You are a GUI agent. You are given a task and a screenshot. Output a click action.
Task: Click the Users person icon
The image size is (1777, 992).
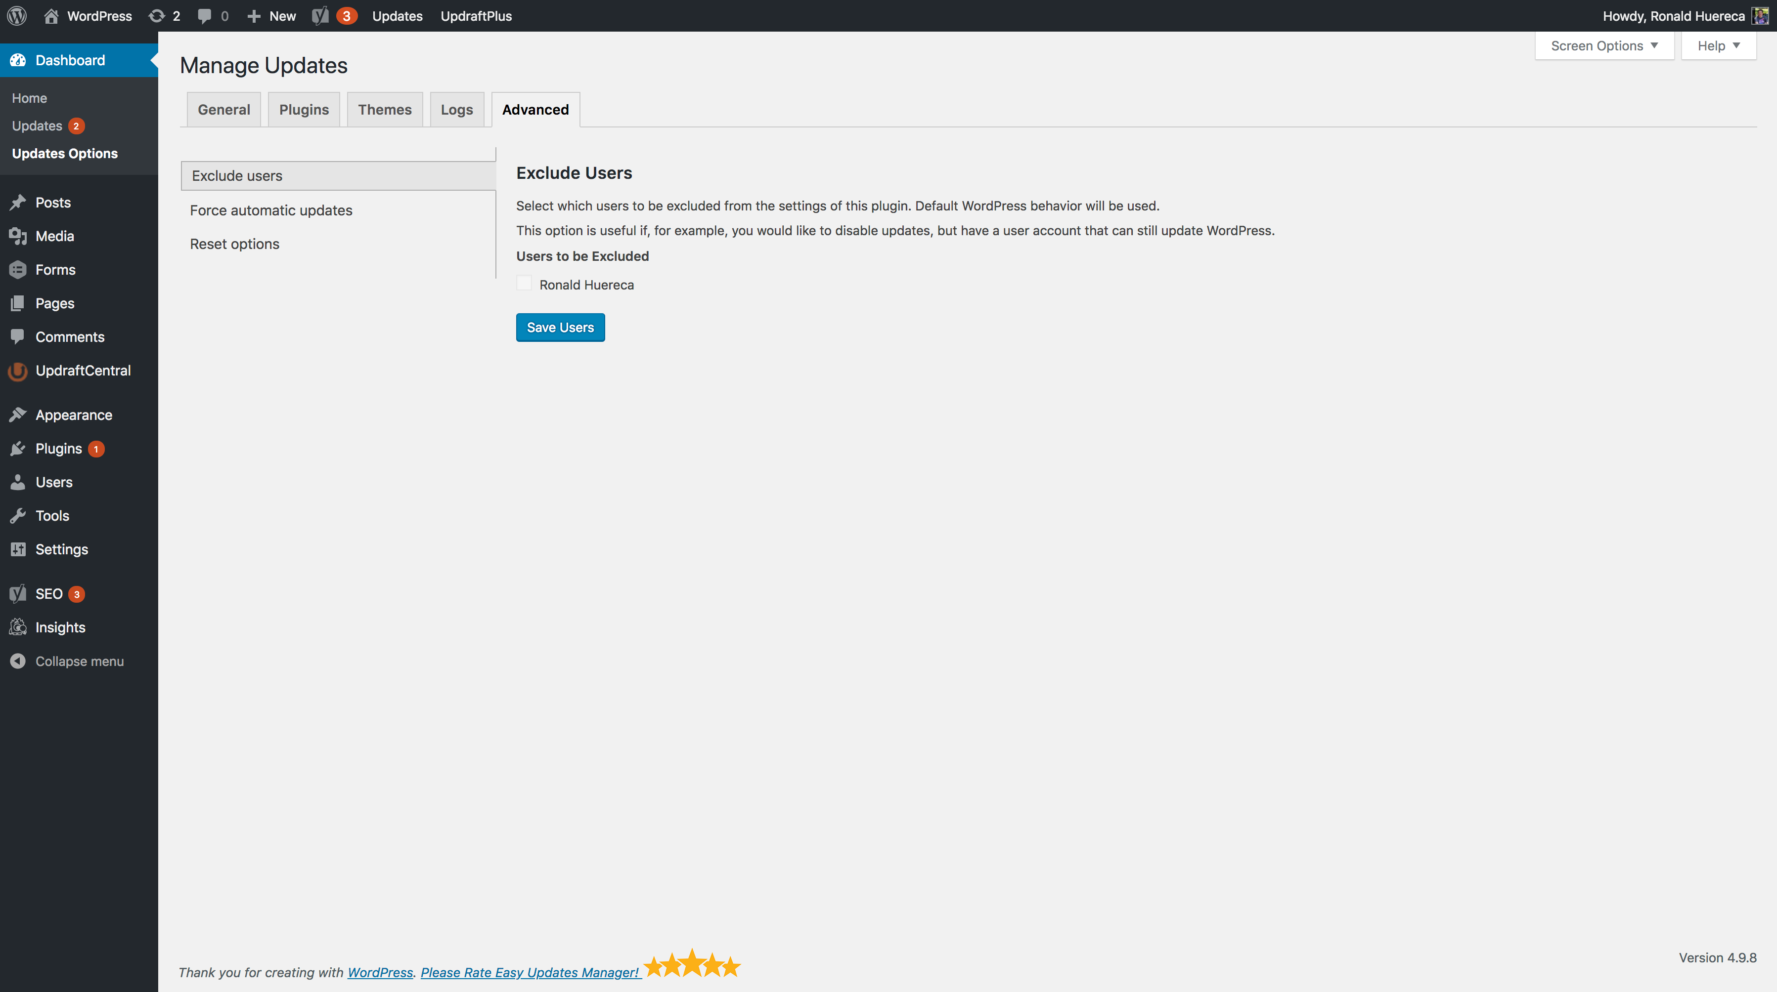tap(18, 483)
